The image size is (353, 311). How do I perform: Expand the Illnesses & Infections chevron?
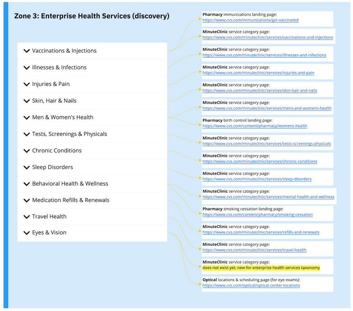click(x=27, y=68)
